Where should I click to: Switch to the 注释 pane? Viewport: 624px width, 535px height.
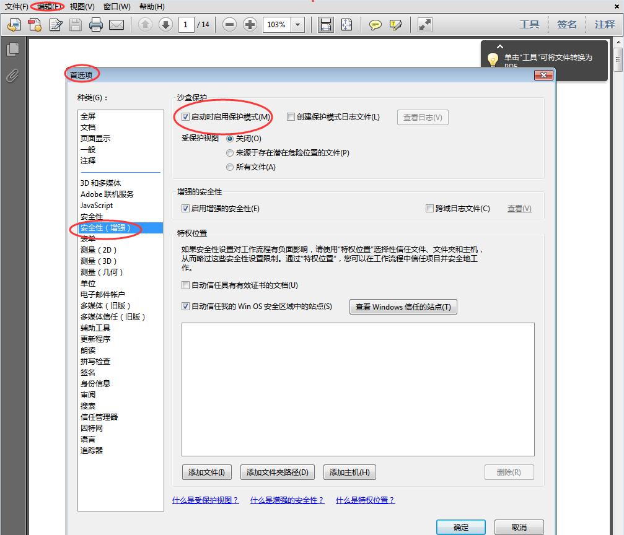pos(605,24)
